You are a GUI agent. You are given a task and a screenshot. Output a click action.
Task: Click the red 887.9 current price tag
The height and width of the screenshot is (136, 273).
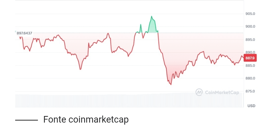point(250,58)
